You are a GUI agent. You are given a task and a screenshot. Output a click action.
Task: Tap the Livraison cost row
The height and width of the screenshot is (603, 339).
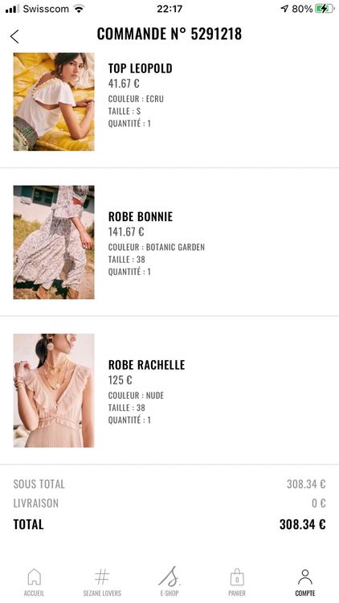coord(169,503)
